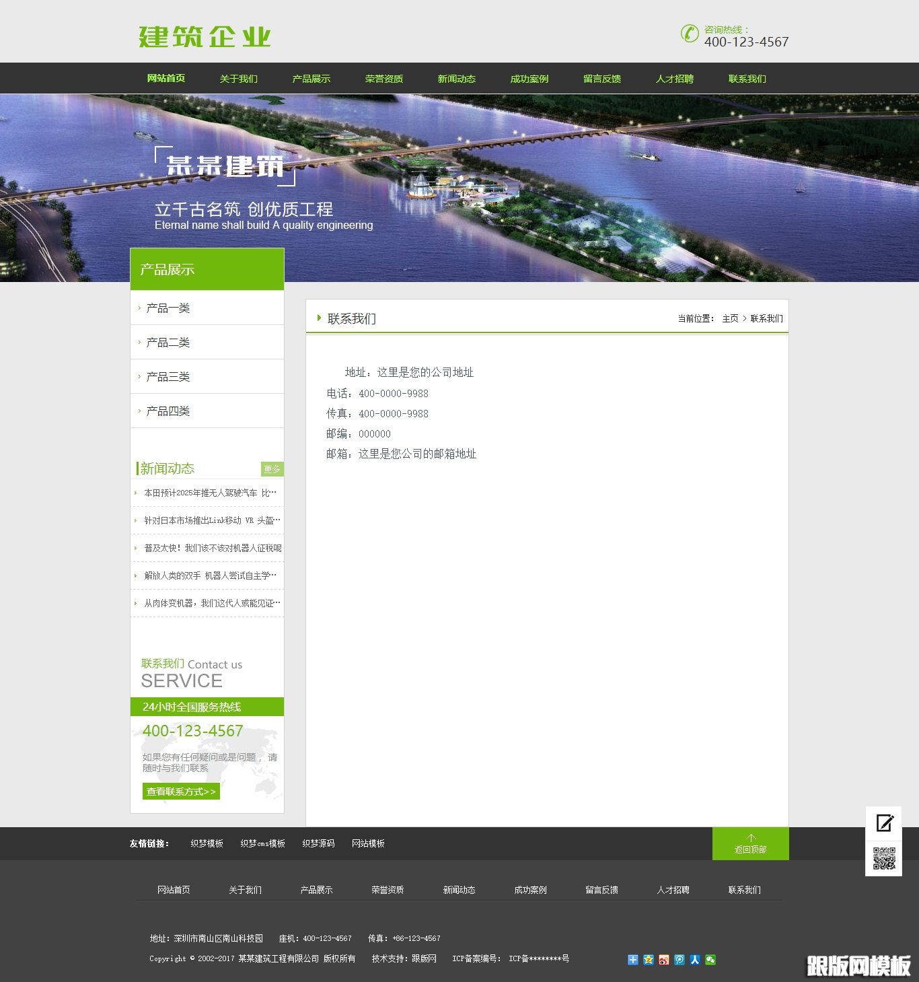Click the green phone hotline icon in header
The image size is (919, 982).
tap(689, 33)
